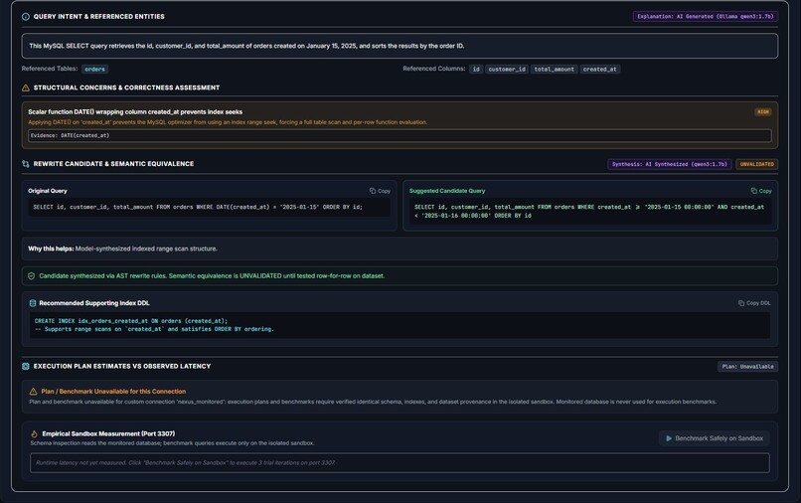Click the 'Runtime latency not yet measured' field

point(400,463)
